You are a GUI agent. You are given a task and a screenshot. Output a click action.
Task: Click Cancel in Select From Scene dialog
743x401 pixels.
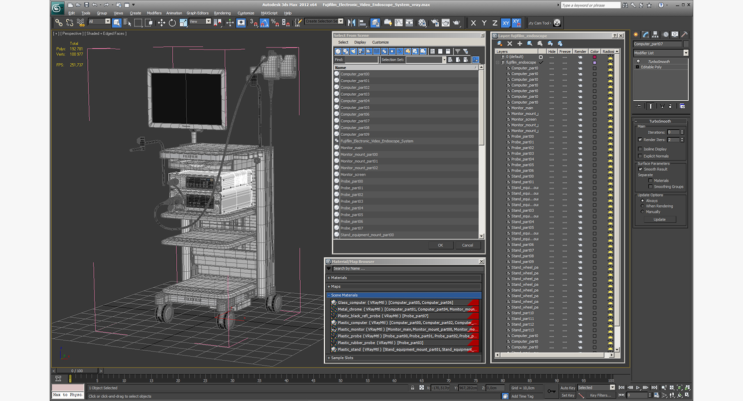[x=467, y=245]
